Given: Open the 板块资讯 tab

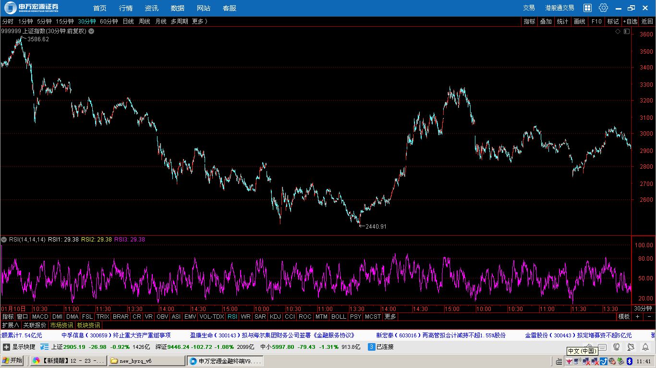Looking at the screenshot, I should tap(88, 325).
